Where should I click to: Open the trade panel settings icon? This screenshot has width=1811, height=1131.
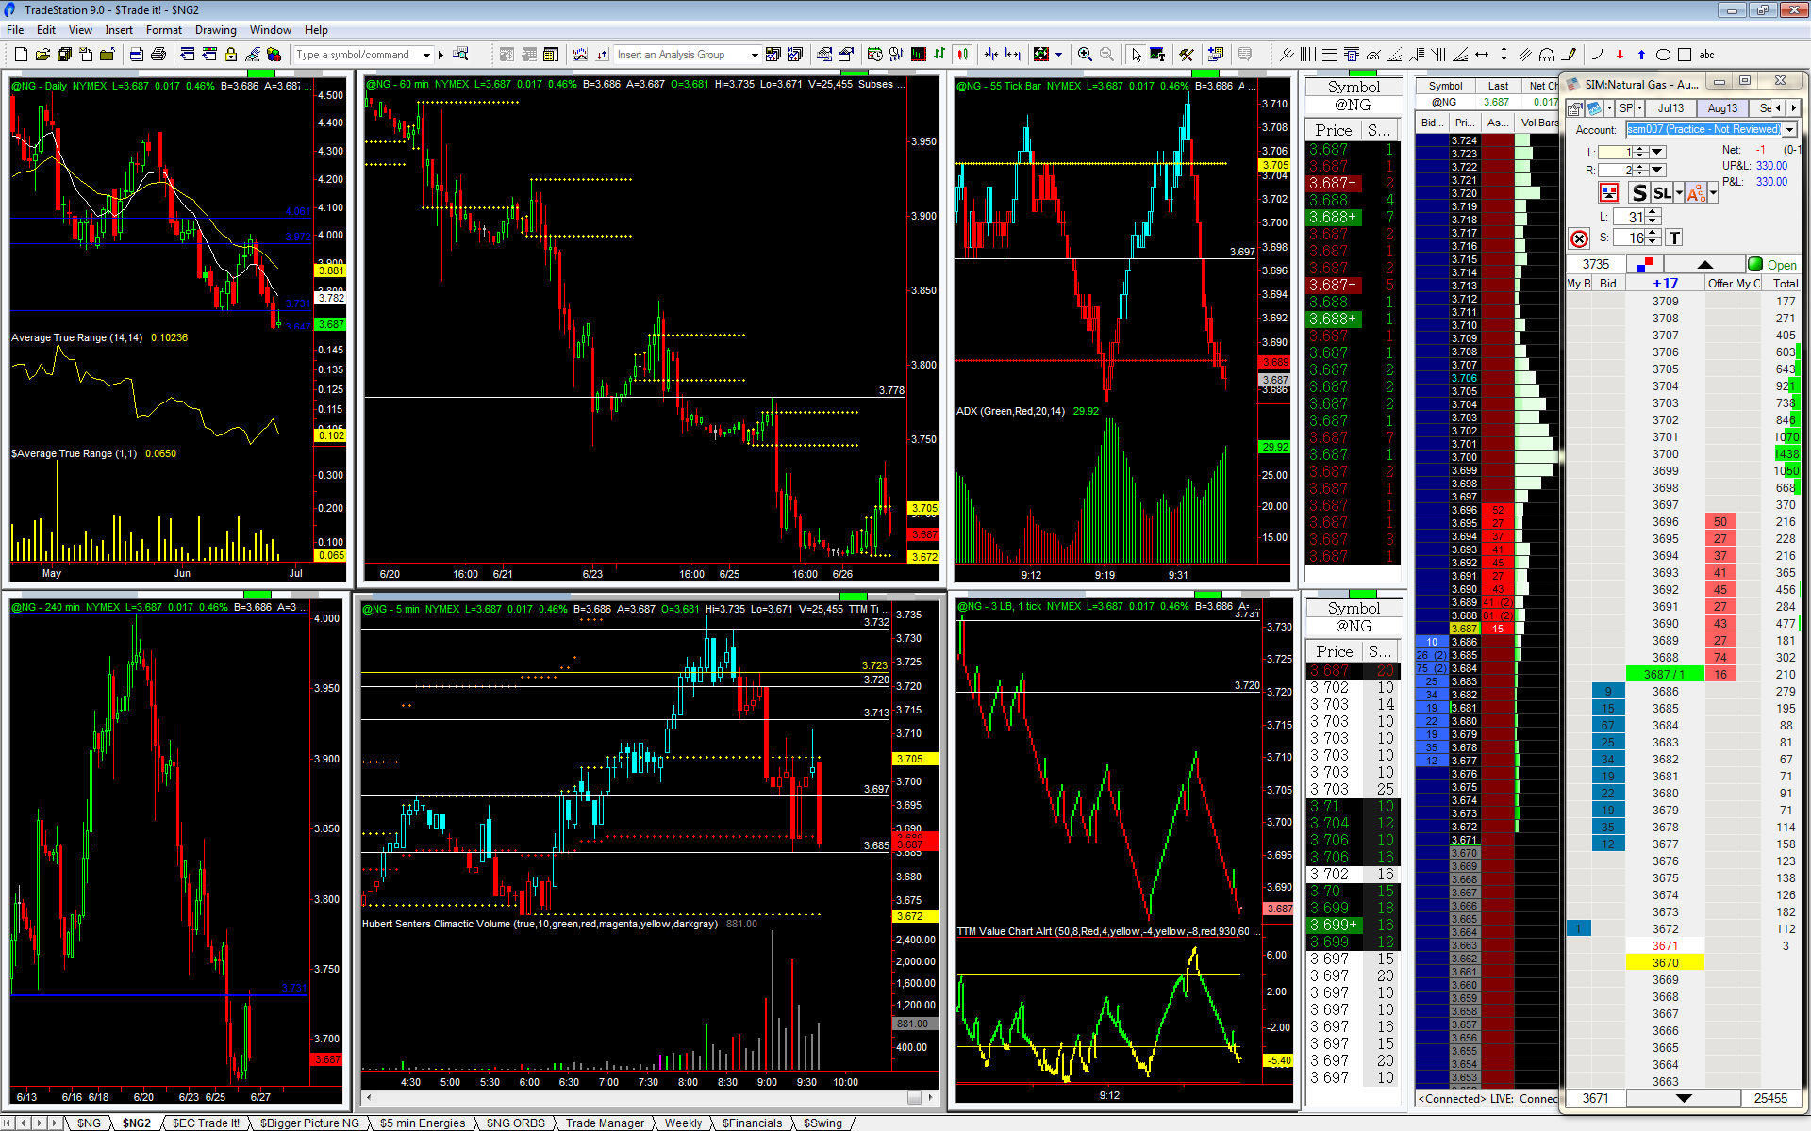coord(1575,108)
